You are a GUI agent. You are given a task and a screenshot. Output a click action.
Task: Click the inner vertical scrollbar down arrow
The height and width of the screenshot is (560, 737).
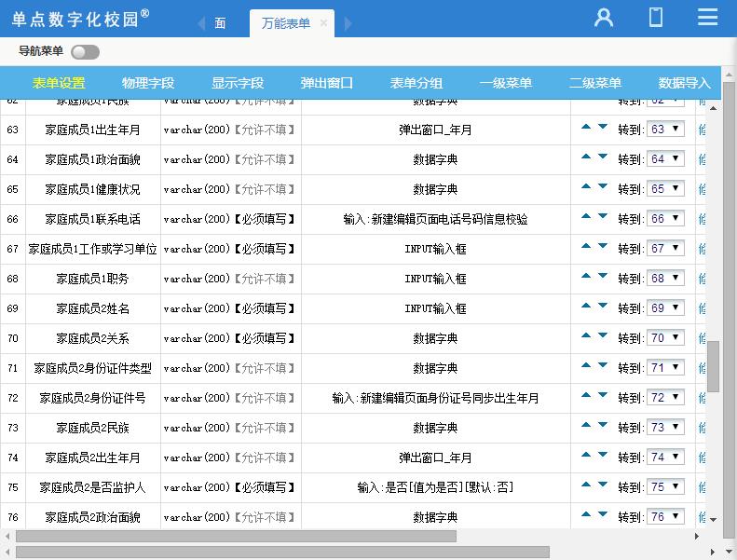[x=714, y=520]
